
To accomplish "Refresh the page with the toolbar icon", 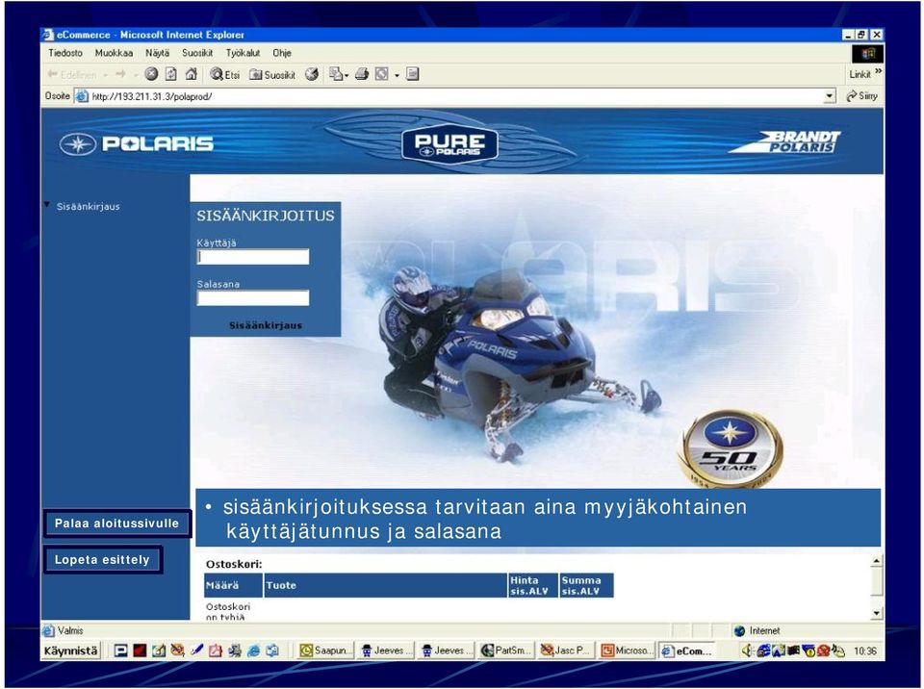I will (171, 74).
